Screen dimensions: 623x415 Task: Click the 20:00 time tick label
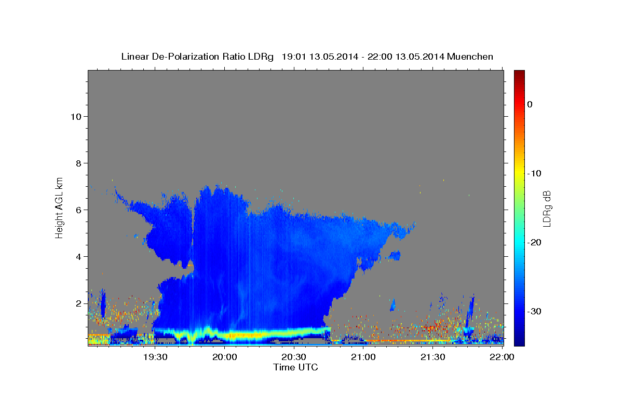click(225, 357)
